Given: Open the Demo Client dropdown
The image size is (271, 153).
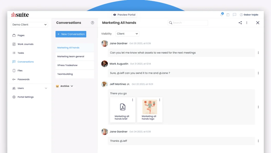Looking at the screenshot, I should [x=29, y=24].
